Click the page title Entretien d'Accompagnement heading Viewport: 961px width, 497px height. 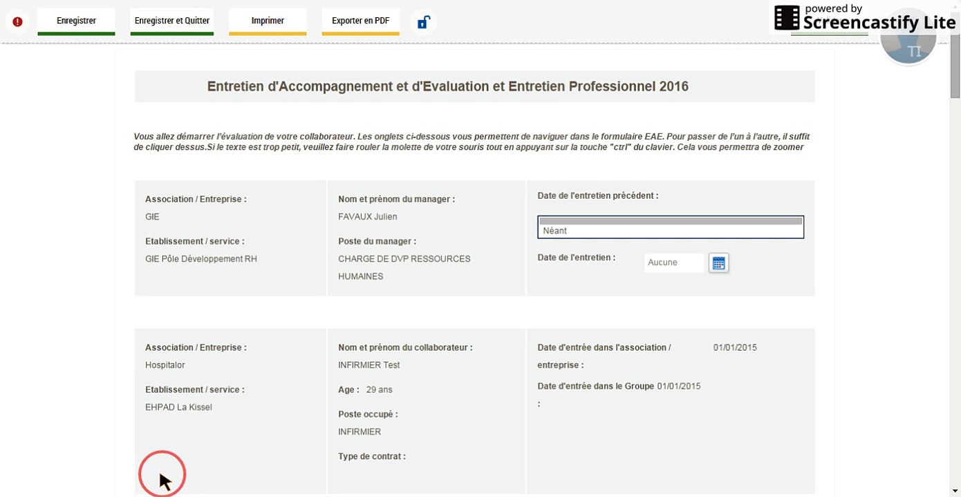tap(448, 86)
